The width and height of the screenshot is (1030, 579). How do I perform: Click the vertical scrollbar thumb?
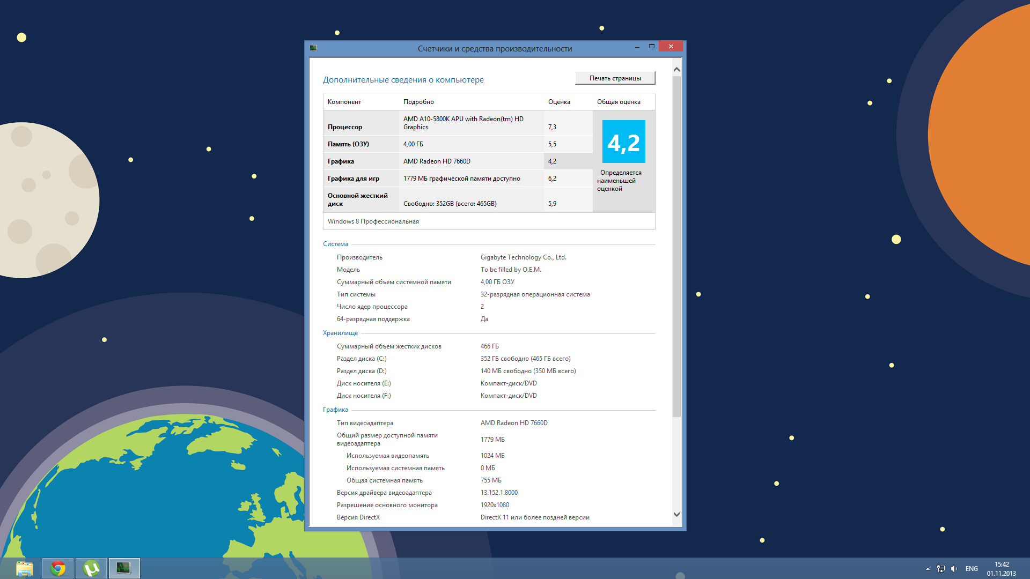pyautogui.click(x=676, y=247)
